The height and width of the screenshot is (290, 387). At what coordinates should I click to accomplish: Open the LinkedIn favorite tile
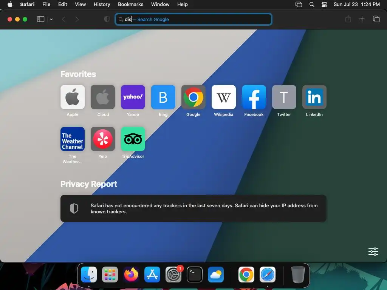(x=314, y=97)
